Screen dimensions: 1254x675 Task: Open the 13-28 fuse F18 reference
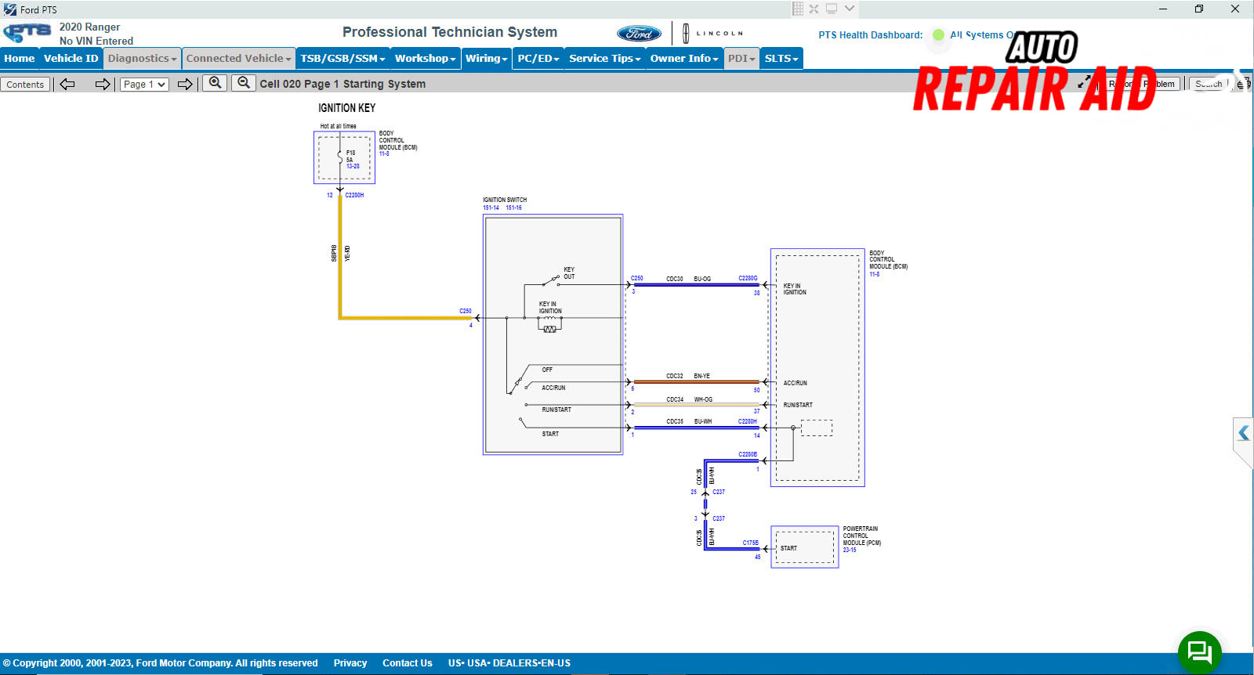coord(353,166)
